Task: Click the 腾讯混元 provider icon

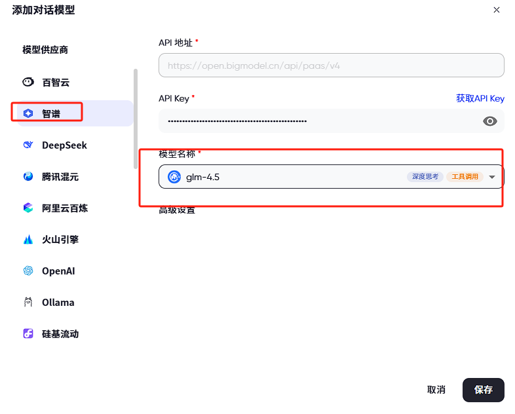Action: (28, 177)
